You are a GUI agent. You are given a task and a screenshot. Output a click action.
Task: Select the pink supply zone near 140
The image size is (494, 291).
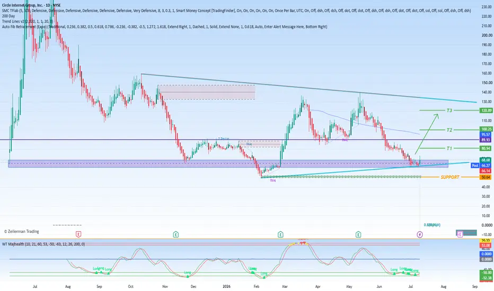[x=206, y=92]
